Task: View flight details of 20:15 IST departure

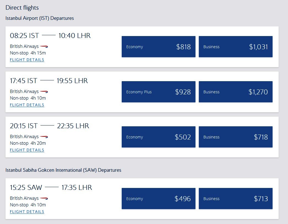Action: coord(27,150)
